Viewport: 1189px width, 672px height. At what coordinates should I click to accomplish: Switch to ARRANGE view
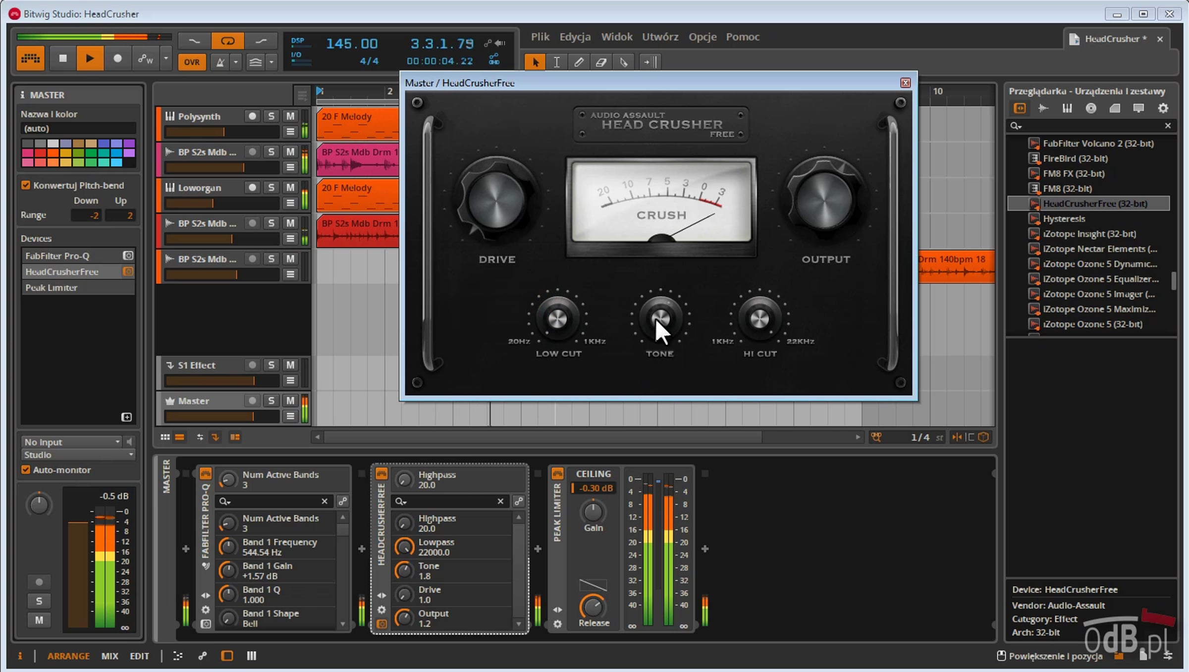pyautogui.click(x=68, y=656)
